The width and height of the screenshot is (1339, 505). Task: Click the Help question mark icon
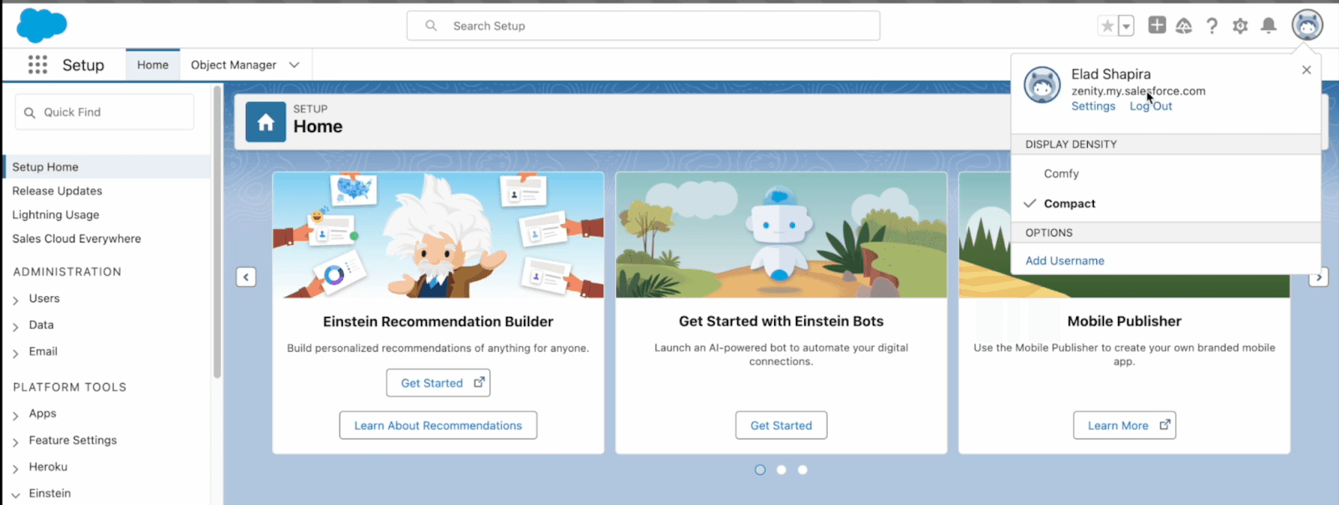point(1212,26)
